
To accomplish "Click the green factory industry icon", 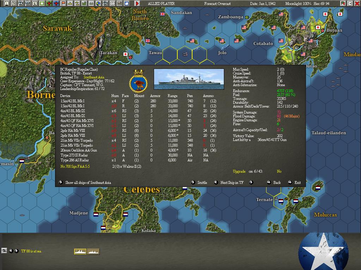I will pos(84,3).
